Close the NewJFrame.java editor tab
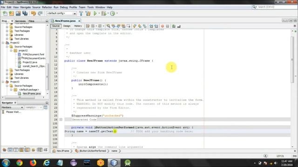This screenshot has width=298, height=167. [x=79, y=21]
